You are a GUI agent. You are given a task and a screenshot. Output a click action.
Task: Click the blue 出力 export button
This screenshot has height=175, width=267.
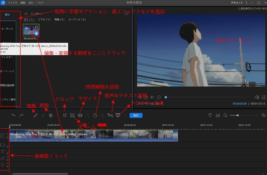coord(136,116)
